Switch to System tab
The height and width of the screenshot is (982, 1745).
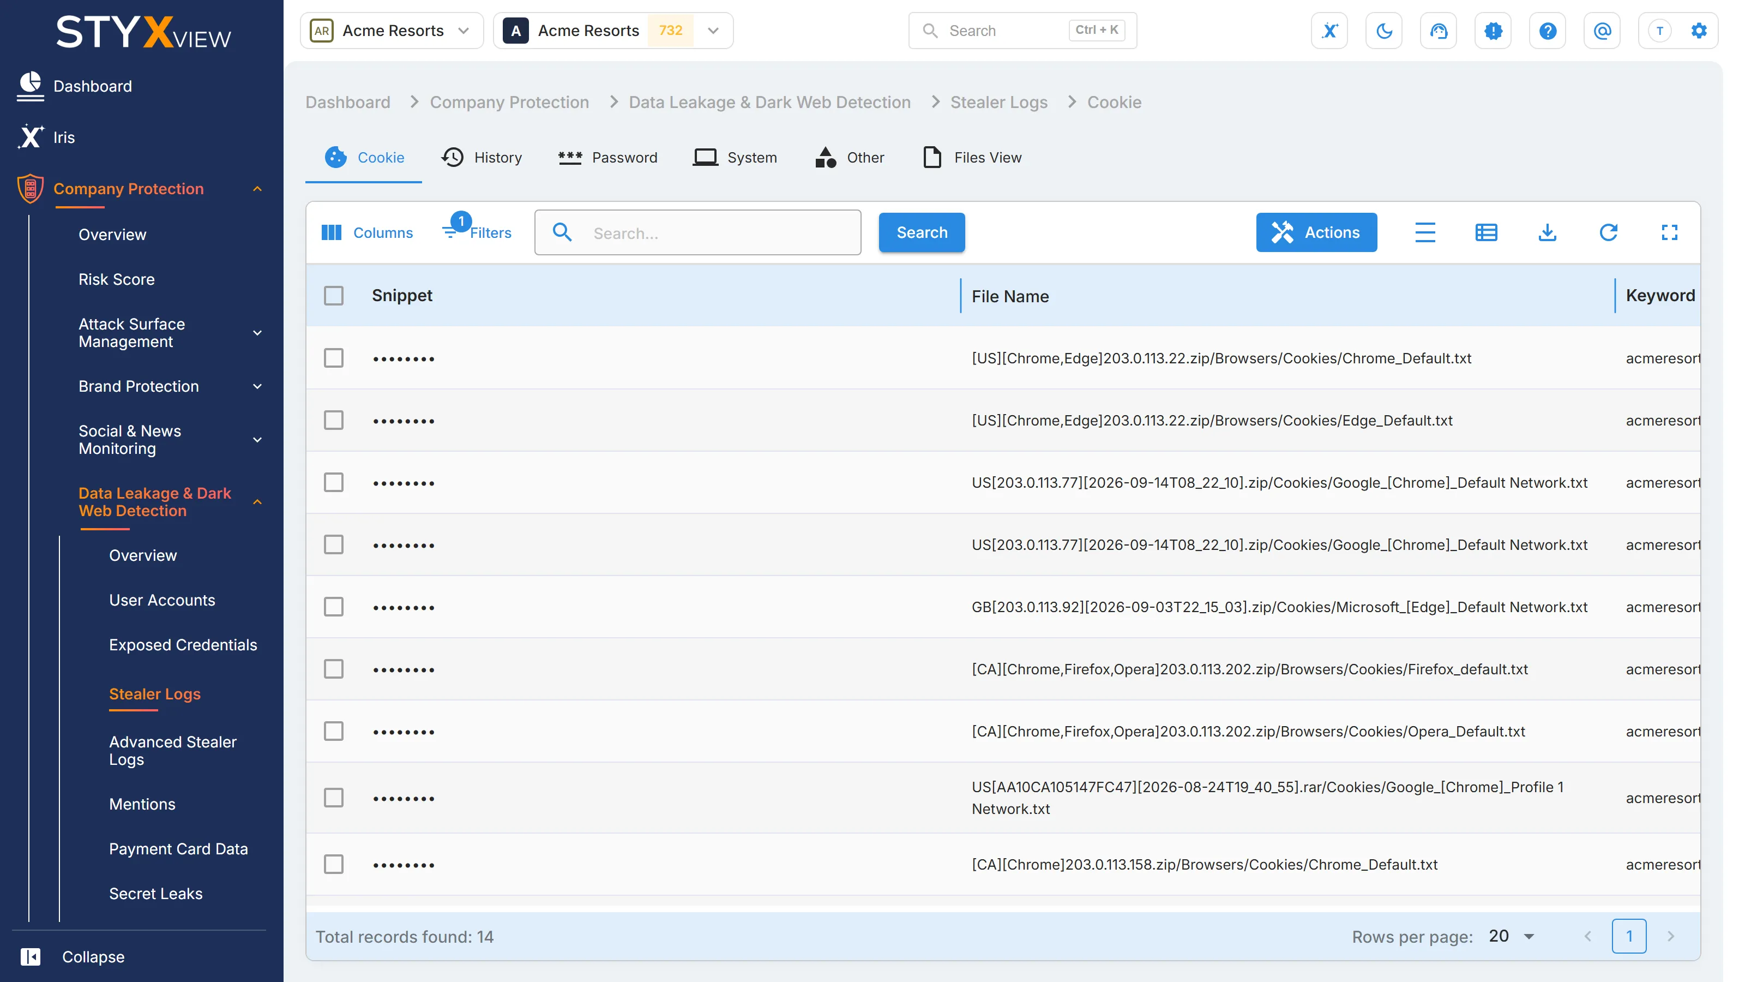pos(735,157)
